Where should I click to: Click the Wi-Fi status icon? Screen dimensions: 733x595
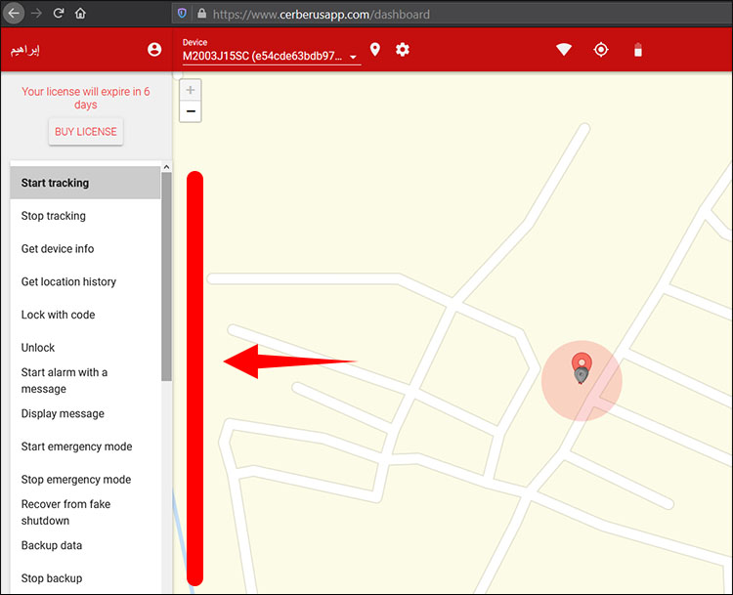click(x=564, y=50)
